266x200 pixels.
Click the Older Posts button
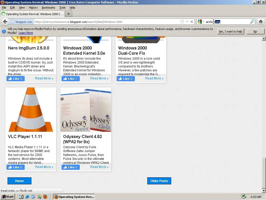[159, 181]
